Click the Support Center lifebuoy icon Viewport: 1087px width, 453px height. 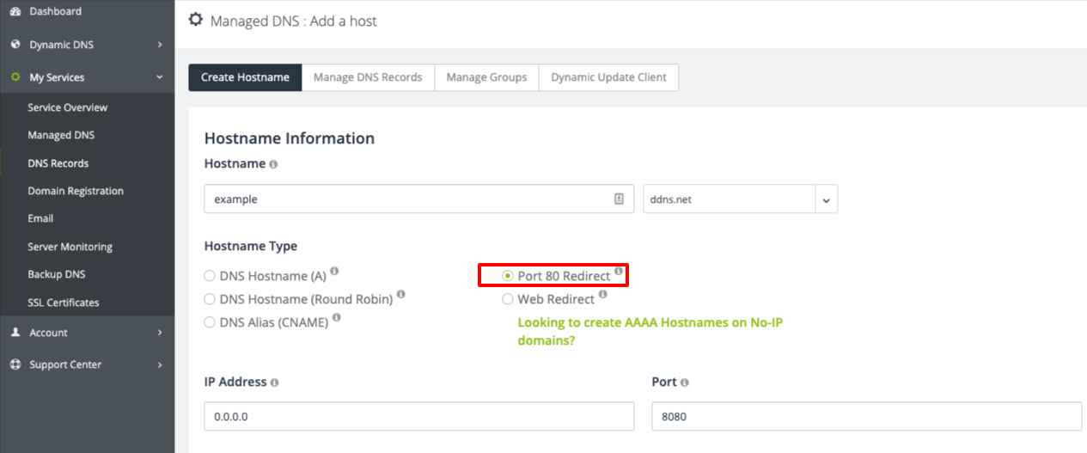point(15,364)
